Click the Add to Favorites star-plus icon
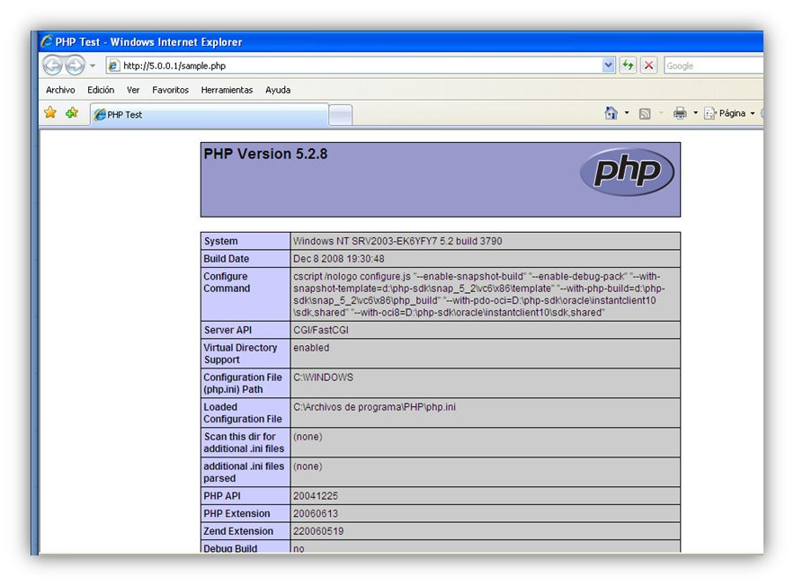The image size is (794, 586). pos(72,112)
